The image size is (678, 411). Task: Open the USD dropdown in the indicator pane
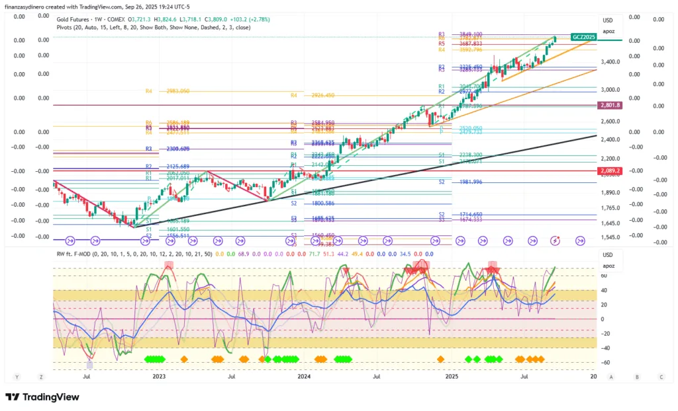click(x=608, y=256)
